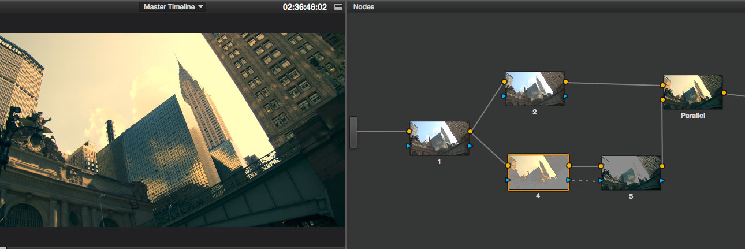Click the source input handle of node graph
745x249 pixels.
click(x=353, y=132)
